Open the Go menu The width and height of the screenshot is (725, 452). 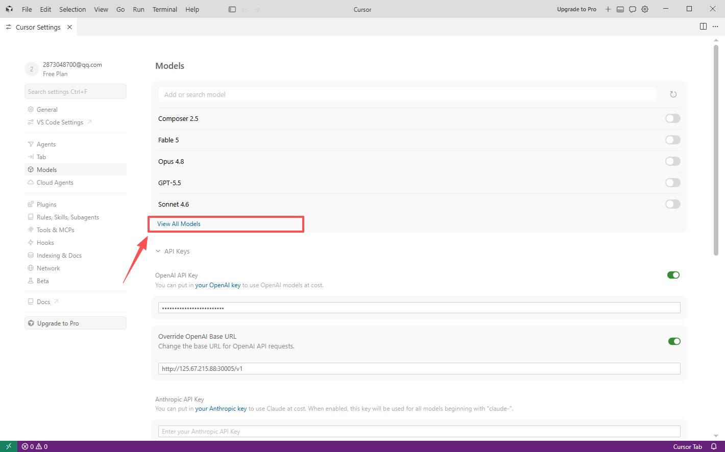point(120,9)
